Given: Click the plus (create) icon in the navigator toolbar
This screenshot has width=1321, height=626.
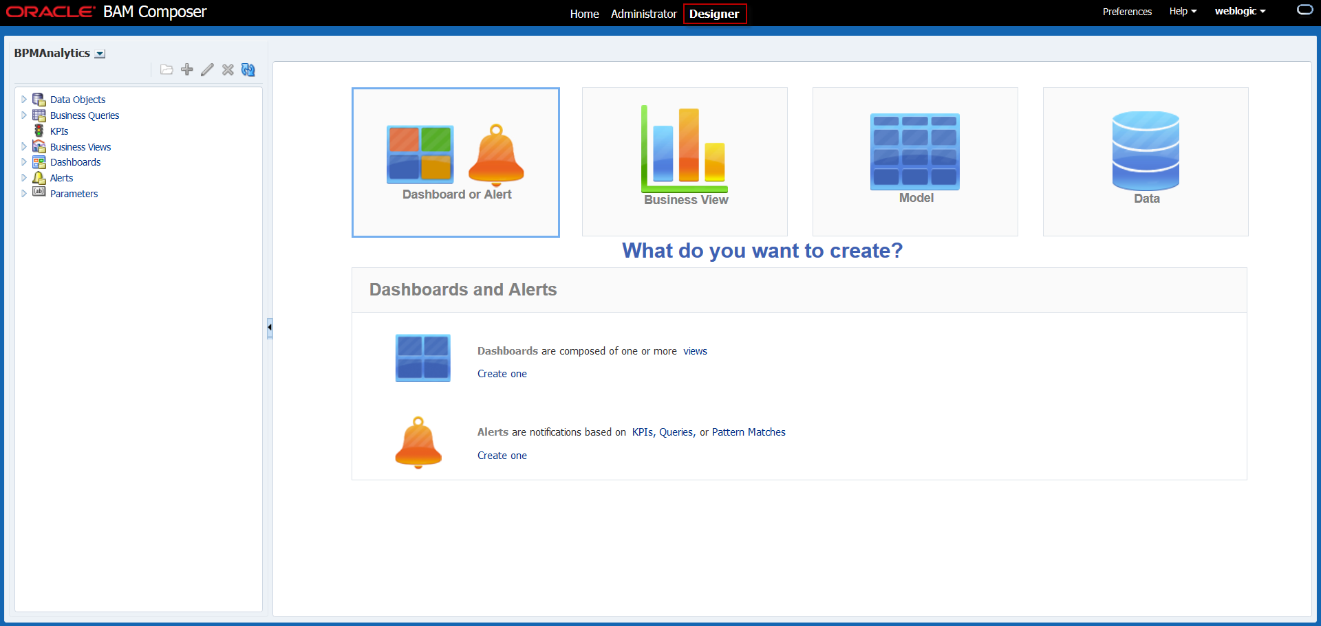Looking at the screenshot, I should tap(186, 69).
